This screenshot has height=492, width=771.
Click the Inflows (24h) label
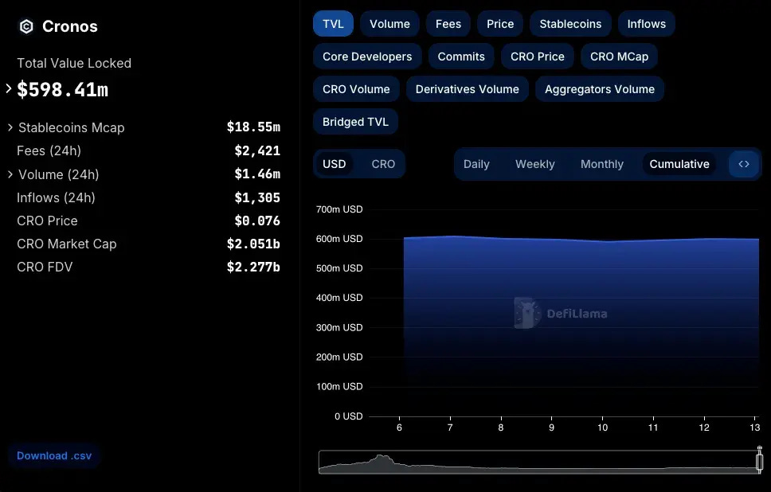tap(56, 197)
